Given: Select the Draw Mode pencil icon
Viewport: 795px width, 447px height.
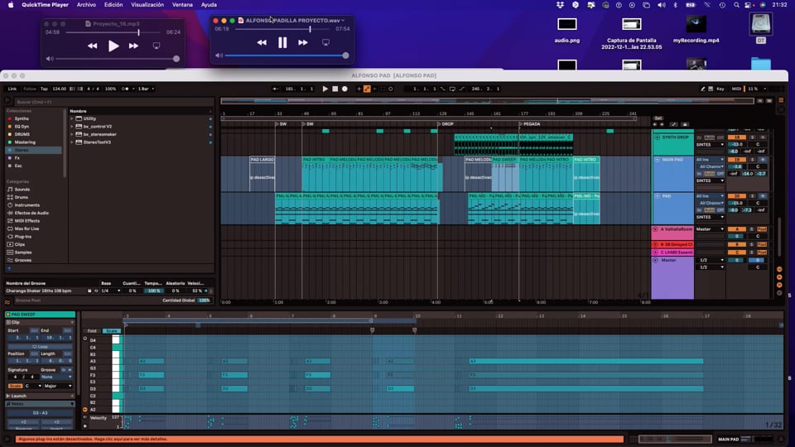Looking at the screenshot, I should [703, 89].
